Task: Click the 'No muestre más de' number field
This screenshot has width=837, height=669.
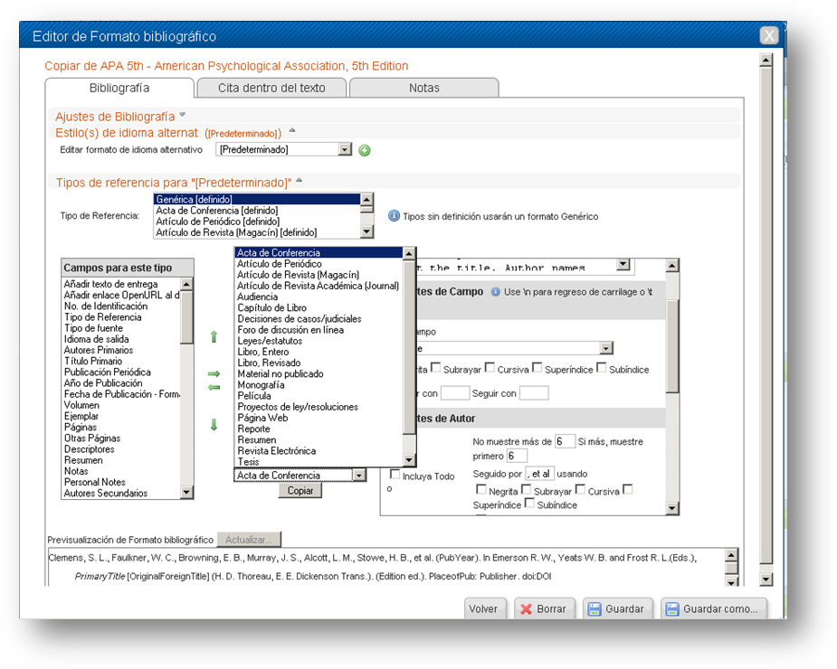Action: pos(565,441)
